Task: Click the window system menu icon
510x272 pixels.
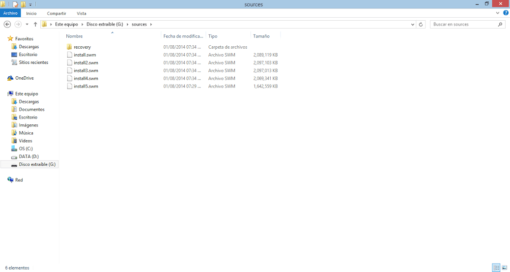Action: 2,4
